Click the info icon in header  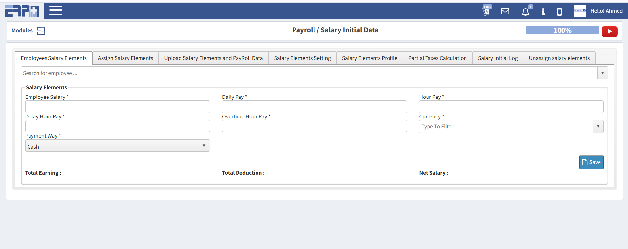tap(543, 12)
